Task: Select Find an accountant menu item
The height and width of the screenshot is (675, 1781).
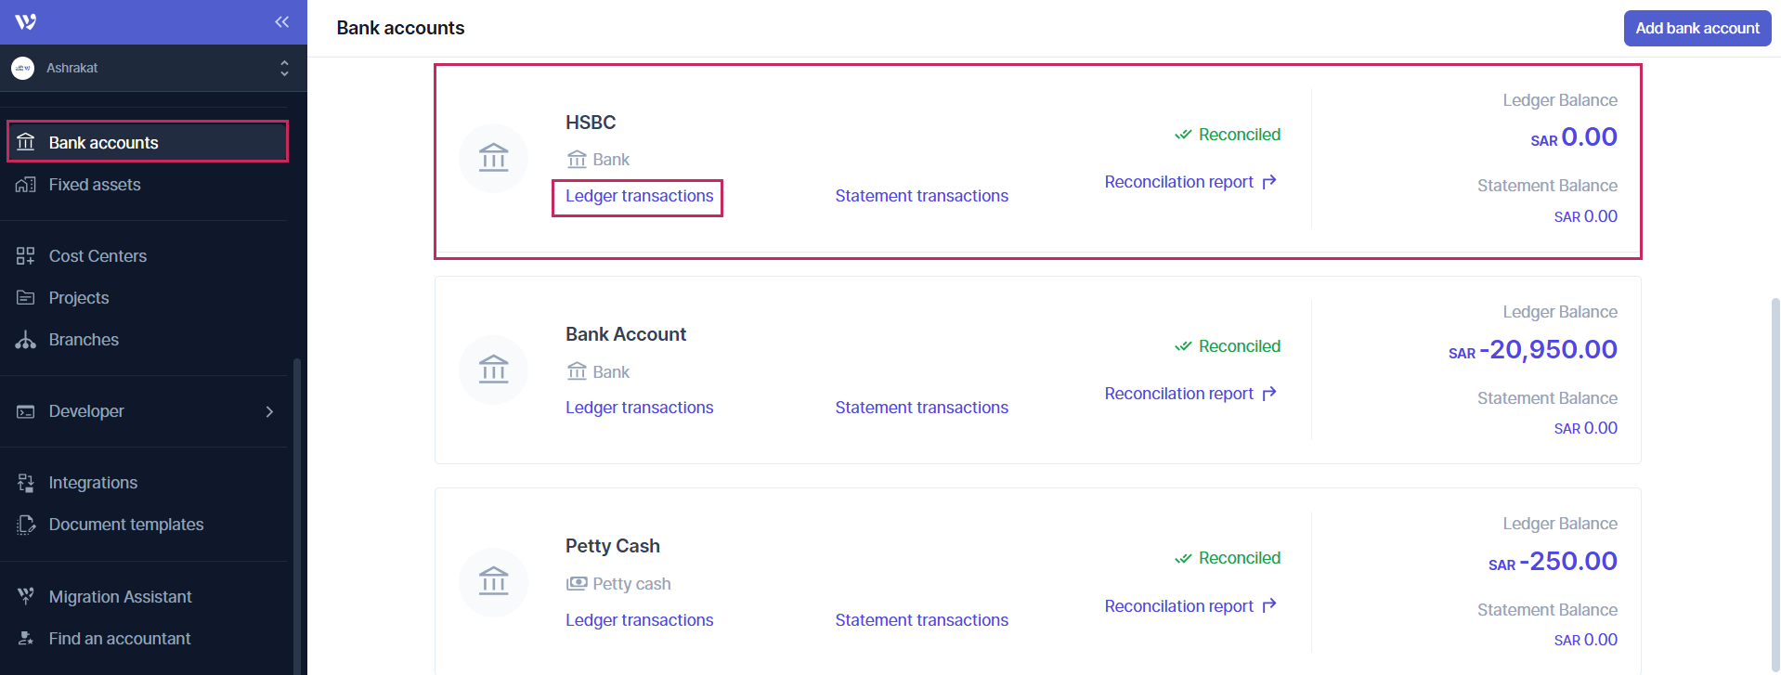Action: (120, 639)
